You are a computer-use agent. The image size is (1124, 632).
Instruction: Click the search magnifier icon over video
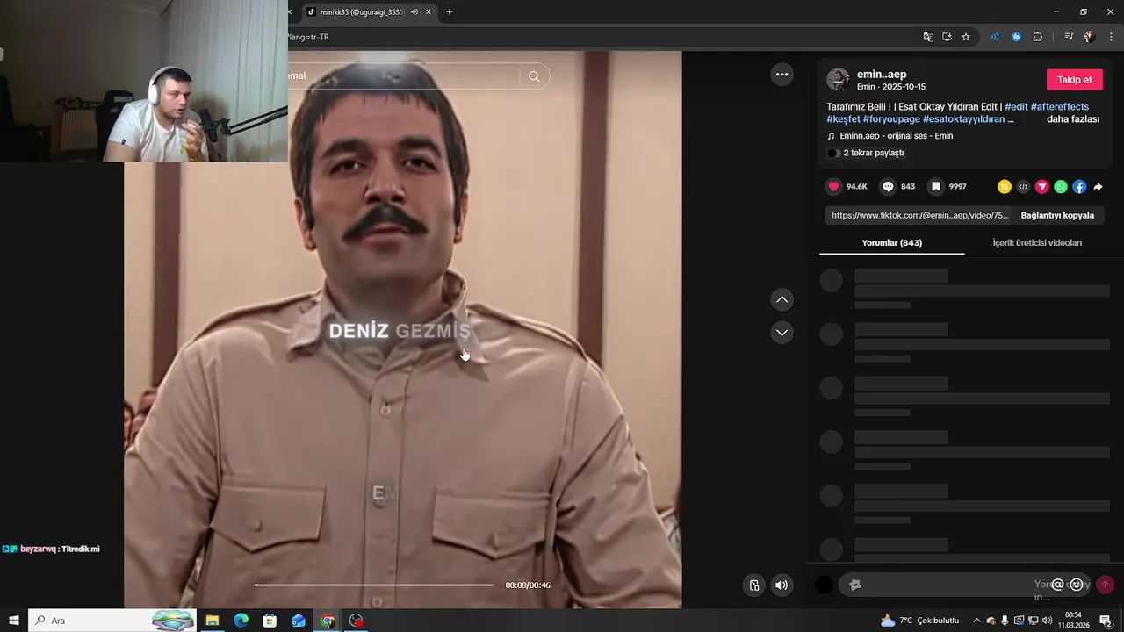534,76
